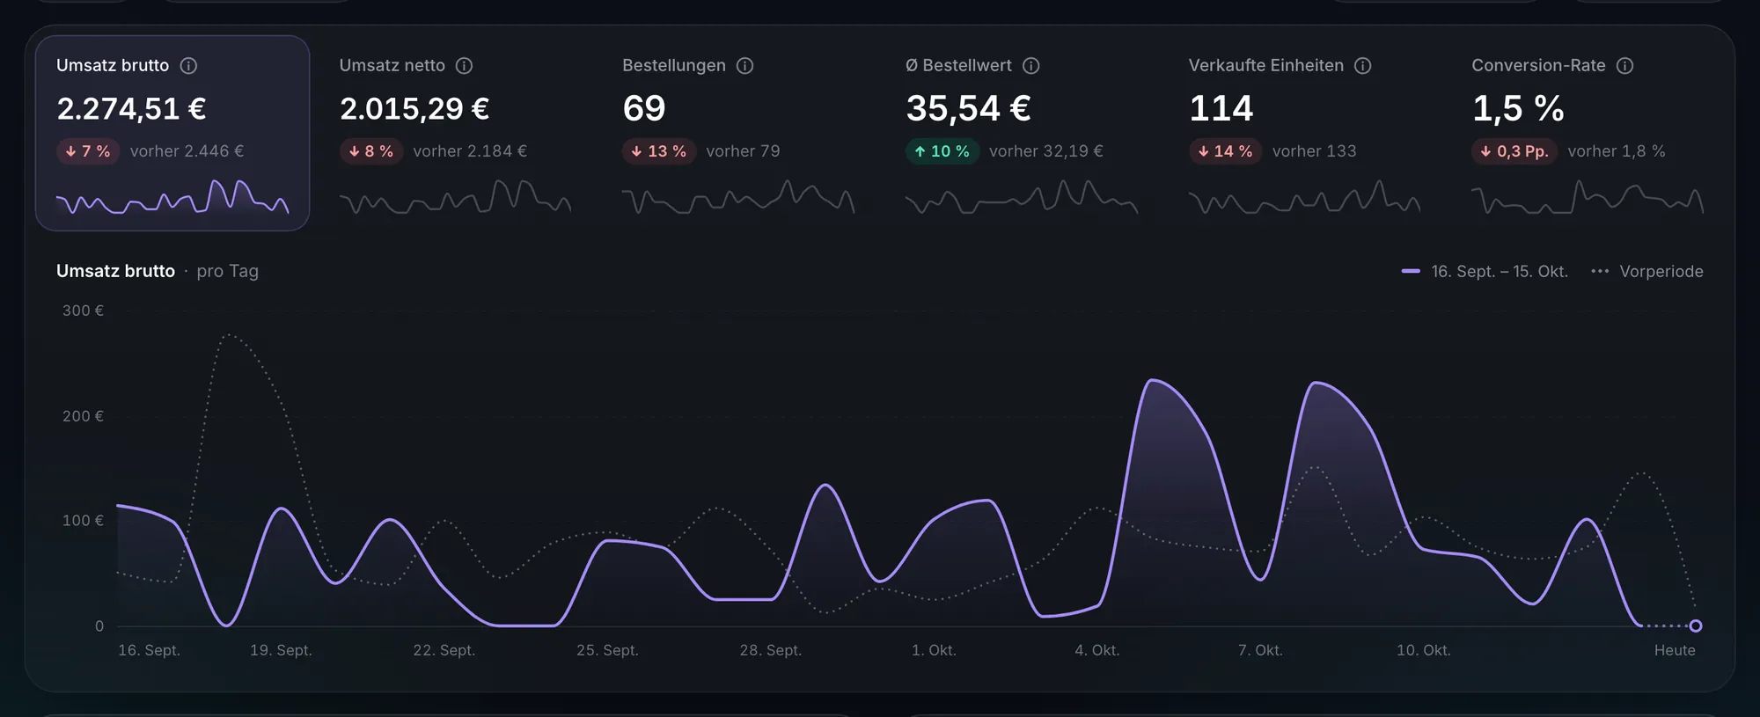
Task: Show the Conversion-Rate metric chart
Action: [x=1588, y=133]
